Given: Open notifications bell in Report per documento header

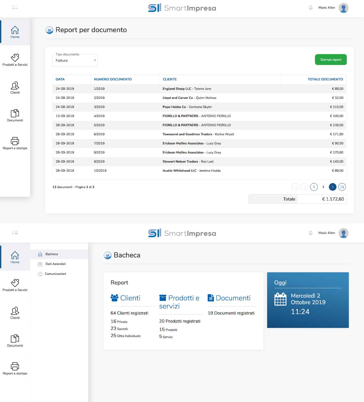Looking at the screenshot, I should tap(311, 8).
